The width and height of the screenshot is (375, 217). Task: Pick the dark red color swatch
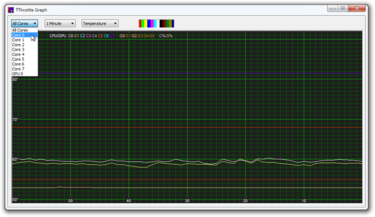[x=165, y=23]
